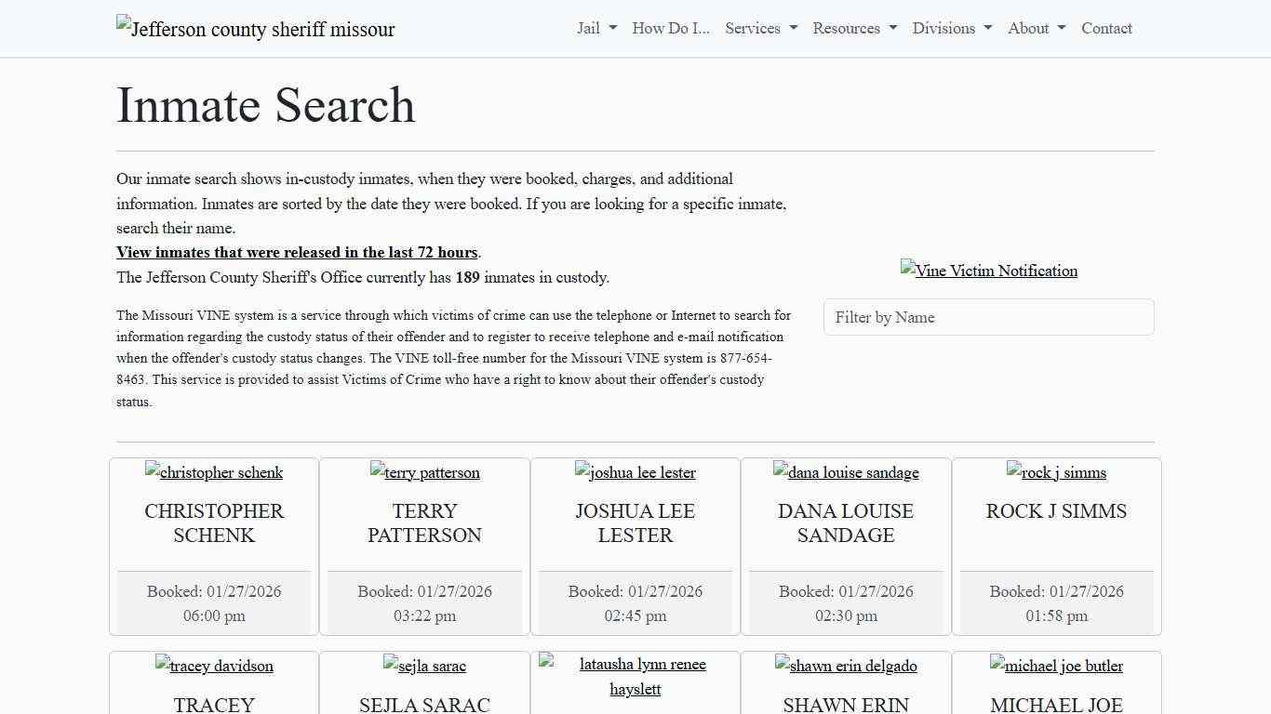
Task: Open the latausha lynn renee hayslett link
Action: click(635, 678)
